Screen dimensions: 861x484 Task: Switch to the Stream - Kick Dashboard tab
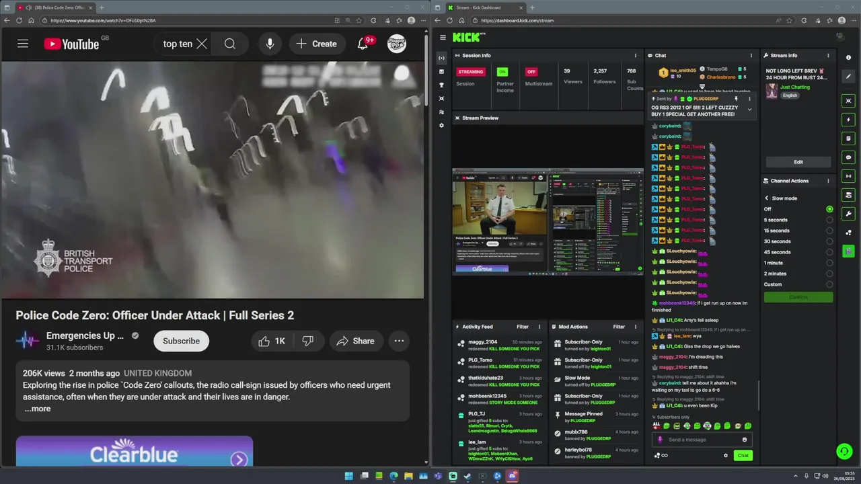484,7
